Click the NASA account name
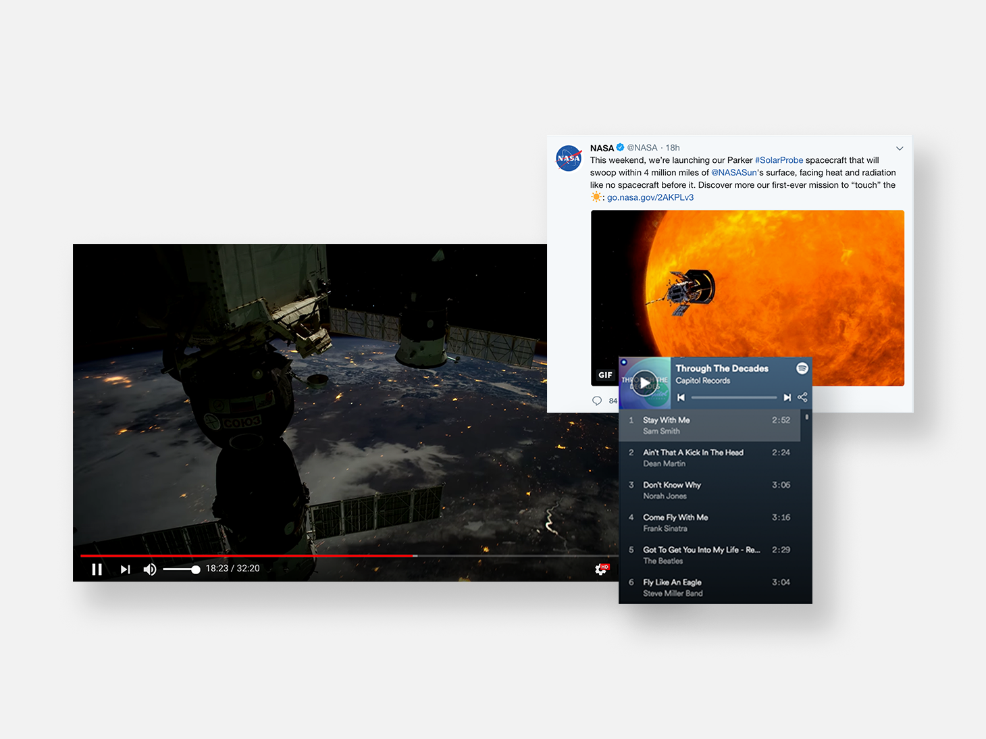Image resolution: width=986 pixels, height=739 pixels. tap(602, 148)
